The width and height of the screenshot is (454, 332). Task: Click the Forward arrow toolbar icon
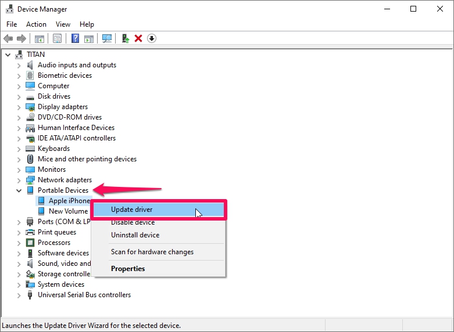[22, 38]
